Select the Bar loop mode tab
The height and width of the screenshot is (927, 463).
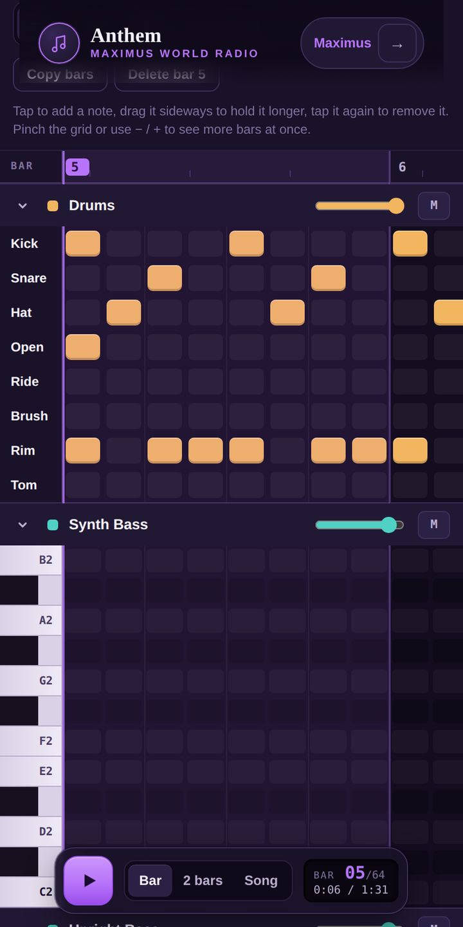click(x=150, y=881)
